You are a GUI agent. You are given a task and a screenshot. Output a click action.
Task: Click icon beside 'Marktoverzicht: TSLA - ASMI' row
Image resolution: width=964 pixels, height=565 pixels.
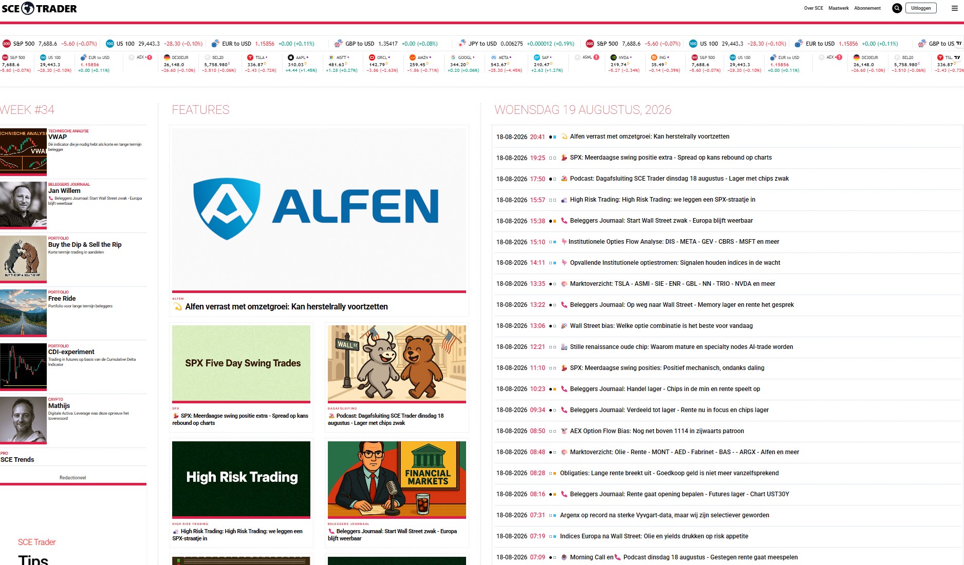tap(564, 284)
